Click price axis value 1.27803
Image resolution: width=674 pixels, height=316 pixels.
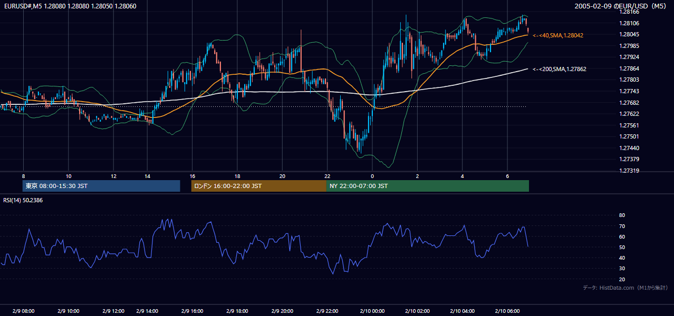coord(629,80)
